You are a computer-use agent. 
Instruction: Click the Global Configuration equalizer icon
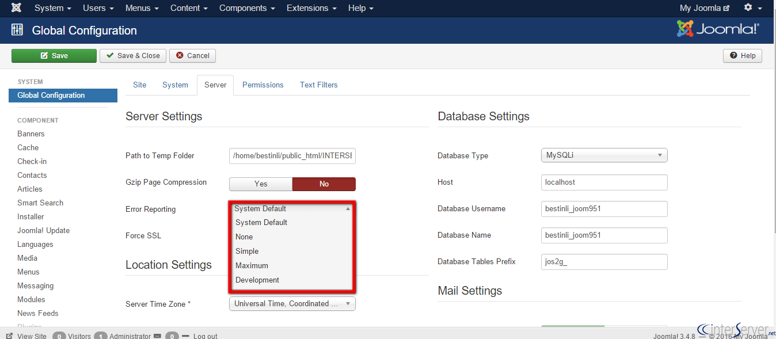17,31
